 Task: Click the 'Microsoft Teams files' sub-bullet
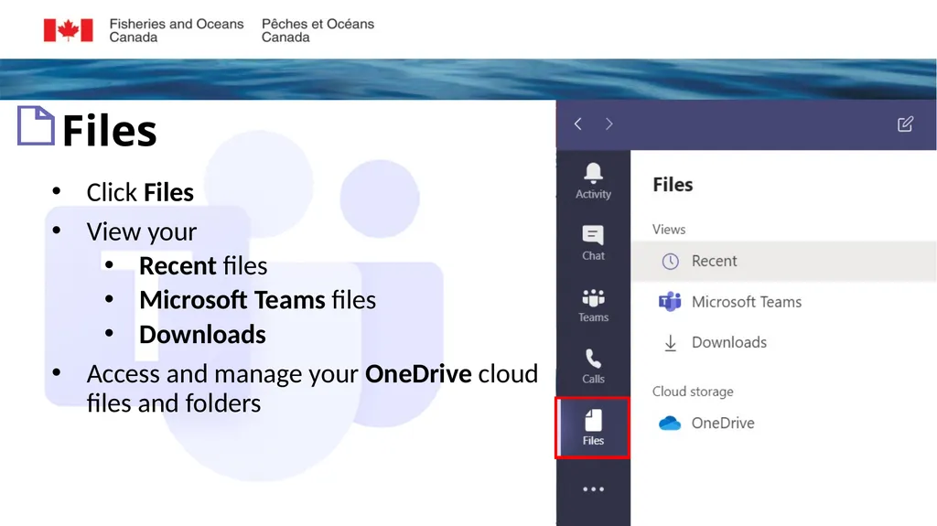[x=257, y=300]
